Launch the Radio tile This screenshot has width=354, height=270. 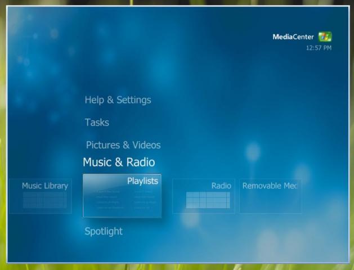tap(204, 196)
